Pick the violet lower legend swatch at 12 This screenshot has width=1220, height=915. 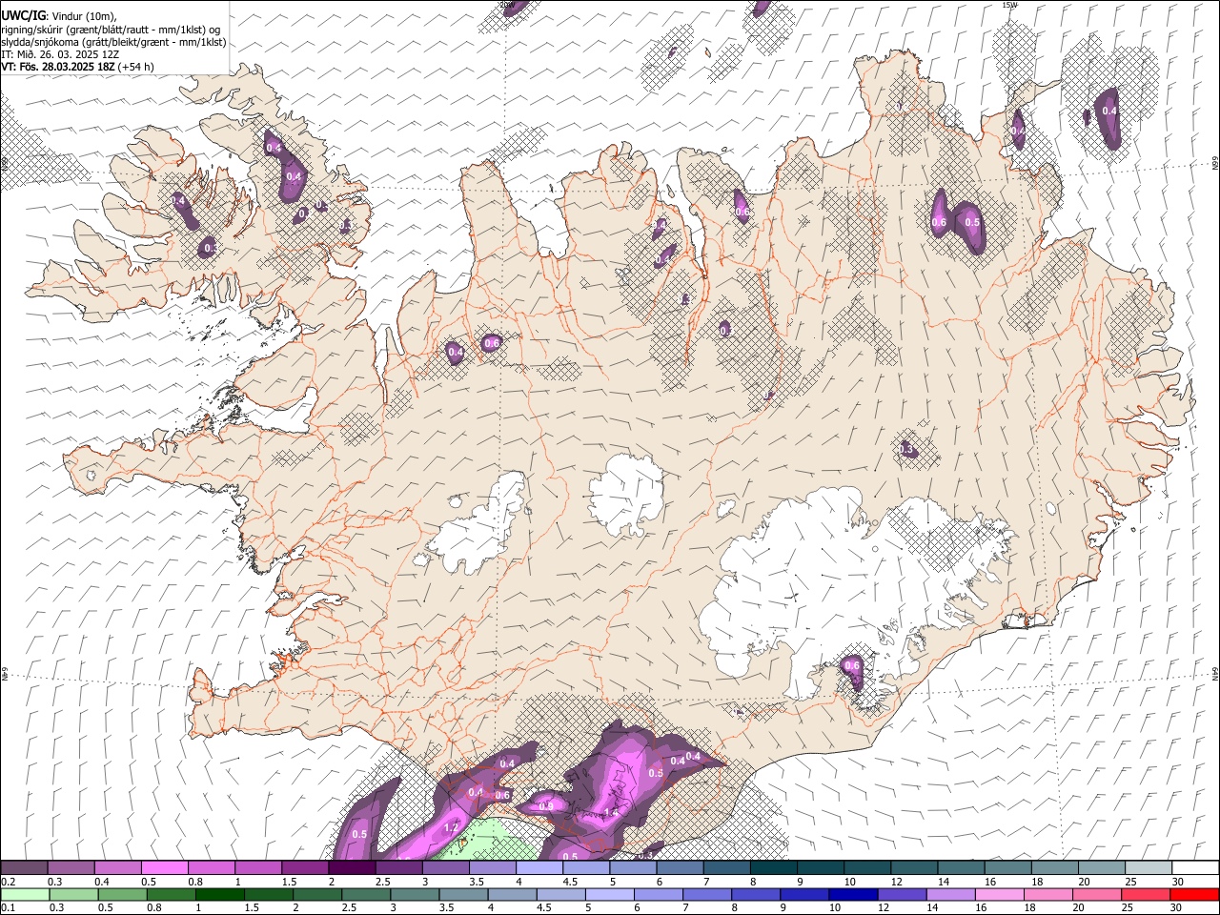point(901,895)
